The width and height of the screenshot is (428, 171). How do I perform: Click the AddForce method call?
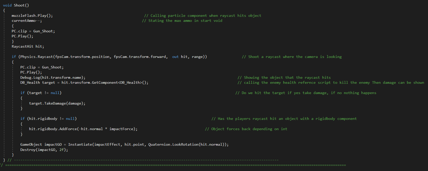pos(68,129)
